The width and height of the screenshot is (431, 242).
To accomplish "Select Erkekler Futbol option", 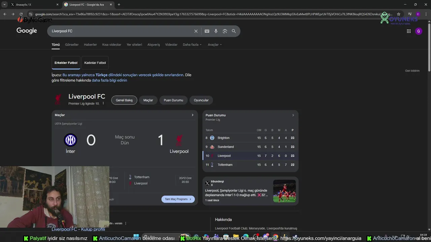I will point(66,63).
